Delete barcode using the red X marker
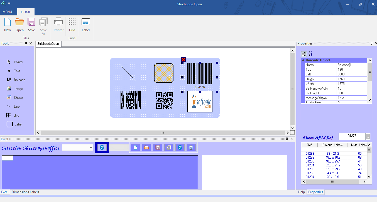Screen dimensions: 377x202 [183, 60]
